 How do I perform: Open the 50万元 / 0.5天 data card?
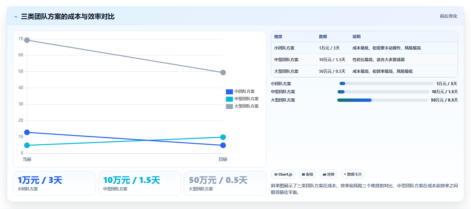(x=225, y=183)
